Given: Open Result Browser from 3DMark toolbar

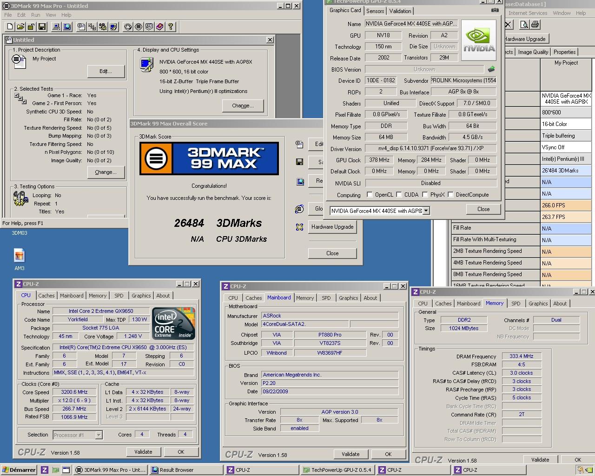Looking at the screenshot, I should pyautogui.click(x=67, y=27).
